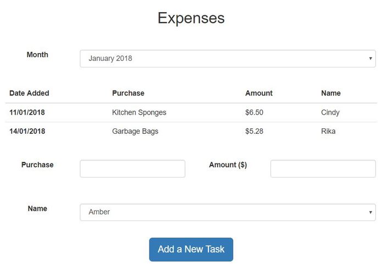The image size is (382, 271).
Task: Select the Kitchen Sponges entry
Action: [x=139, y=112]
